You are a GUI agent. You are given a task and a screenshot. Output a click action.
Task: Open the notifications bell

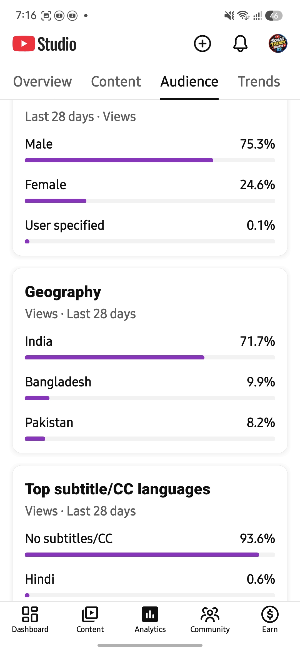pos(240,44)
